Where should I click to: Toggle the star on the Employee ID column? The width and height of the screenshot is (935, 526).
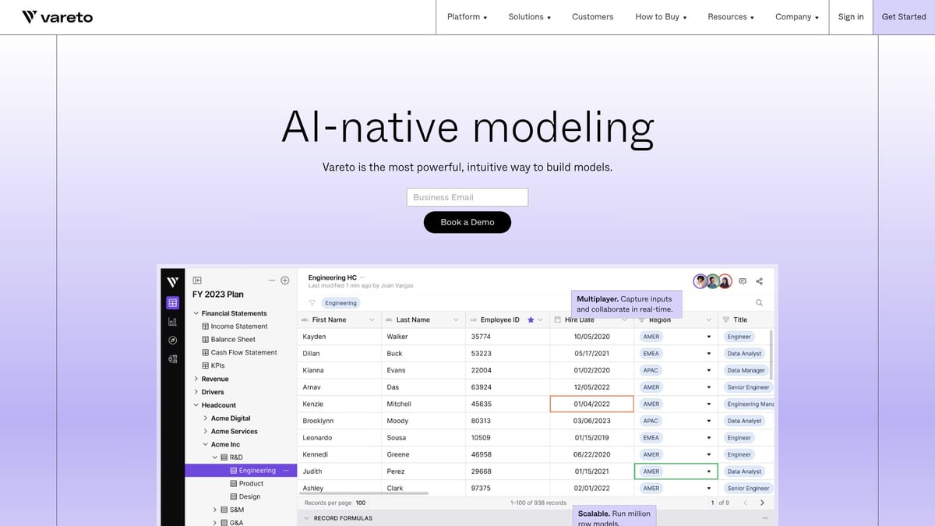(x=531, y=319)
